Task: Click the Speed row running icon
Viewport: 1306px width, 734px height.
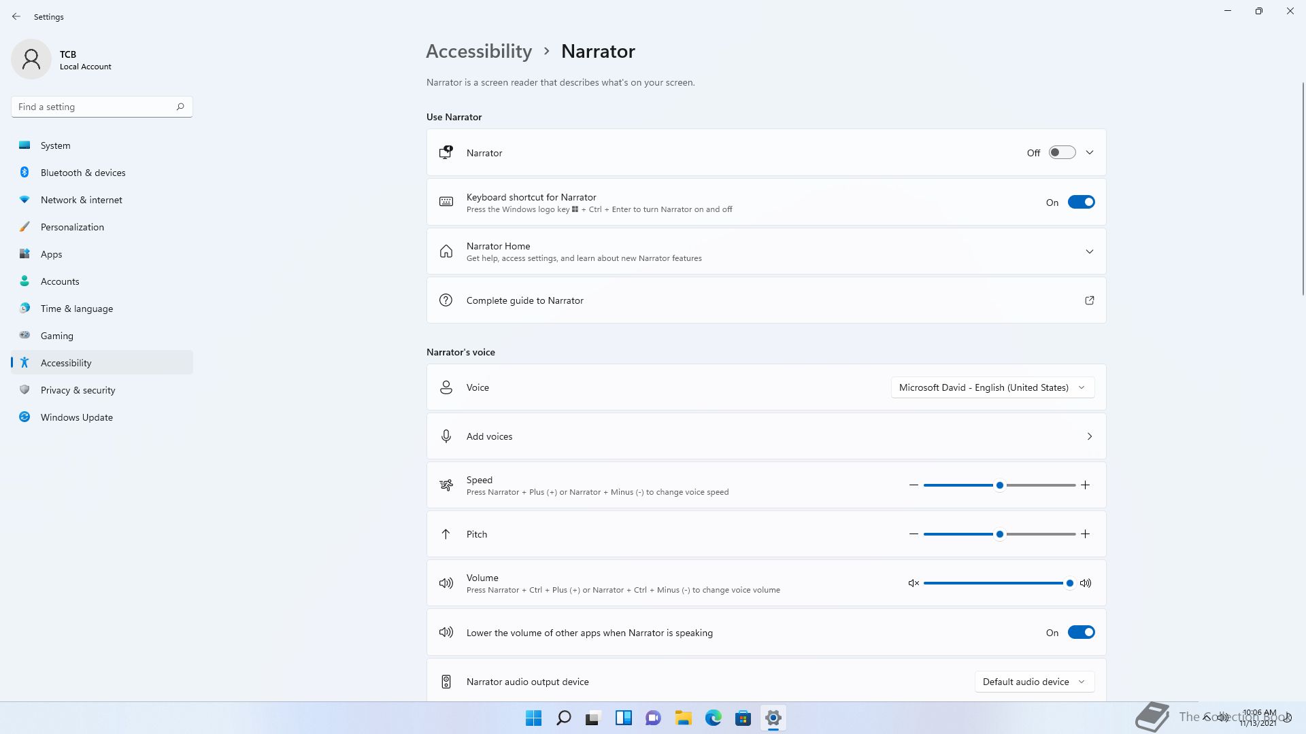Action: (446, 485)
